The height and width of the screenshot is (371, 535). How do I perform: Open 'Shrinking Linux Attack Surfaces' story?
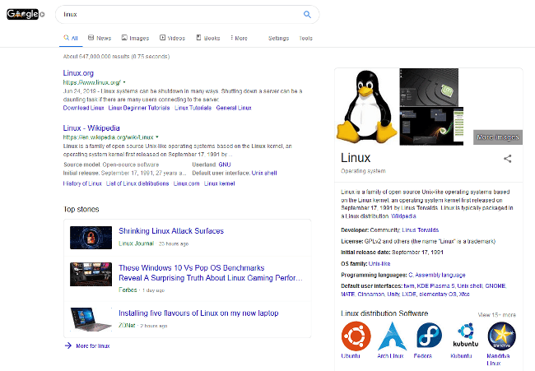[170, 231]
